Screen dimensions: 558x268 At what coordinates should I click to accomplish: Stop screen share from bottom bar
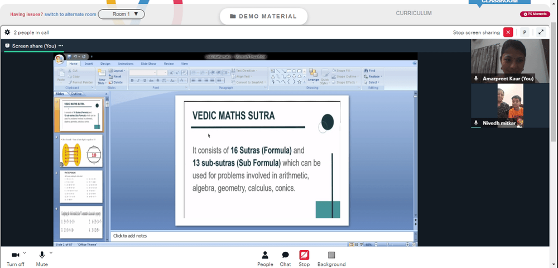coord(304,259)
